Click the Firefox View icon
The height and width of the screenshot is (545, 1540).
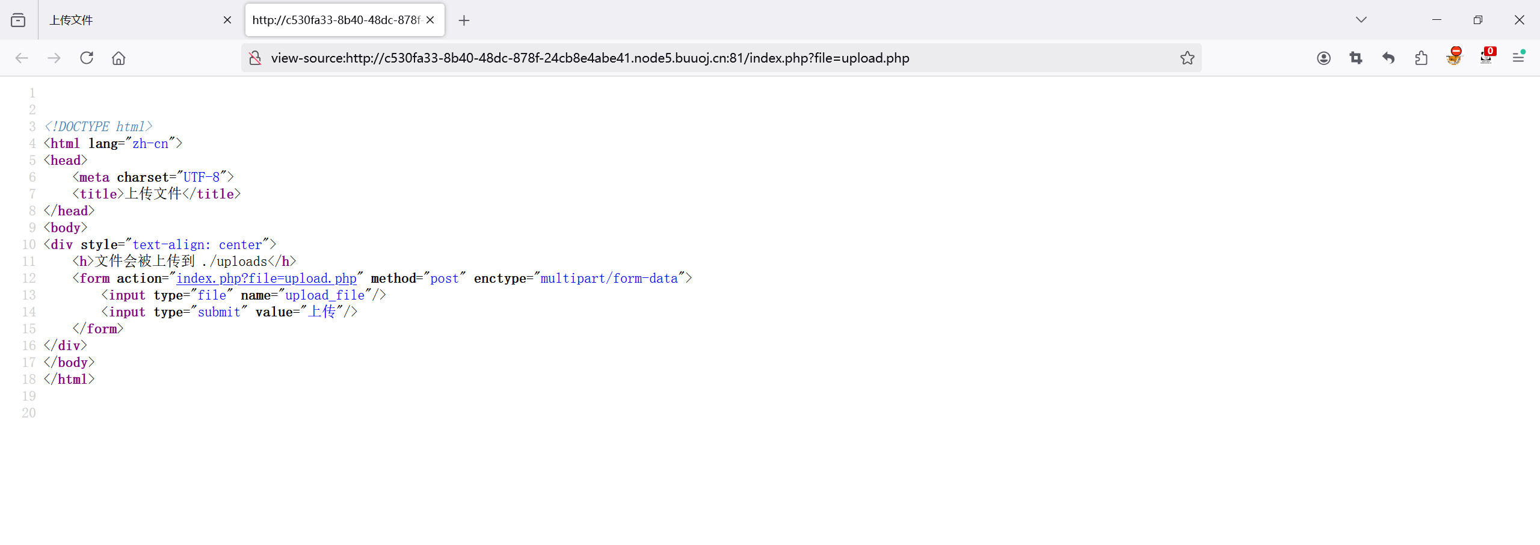point(18,20)
